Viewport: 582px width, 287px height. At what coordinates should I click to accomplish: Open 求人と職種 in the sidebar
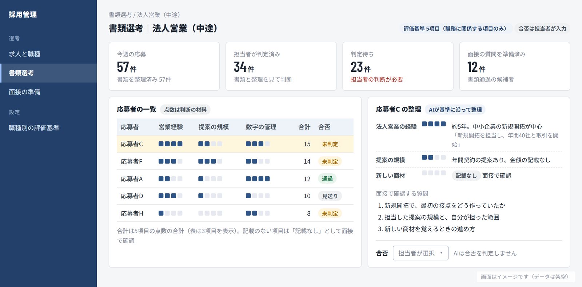click(48, 54)
